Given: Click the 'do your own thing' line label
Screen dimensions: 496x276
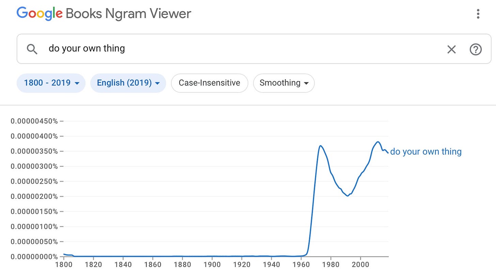Looking at the screenshot, I should coord(426,152).
